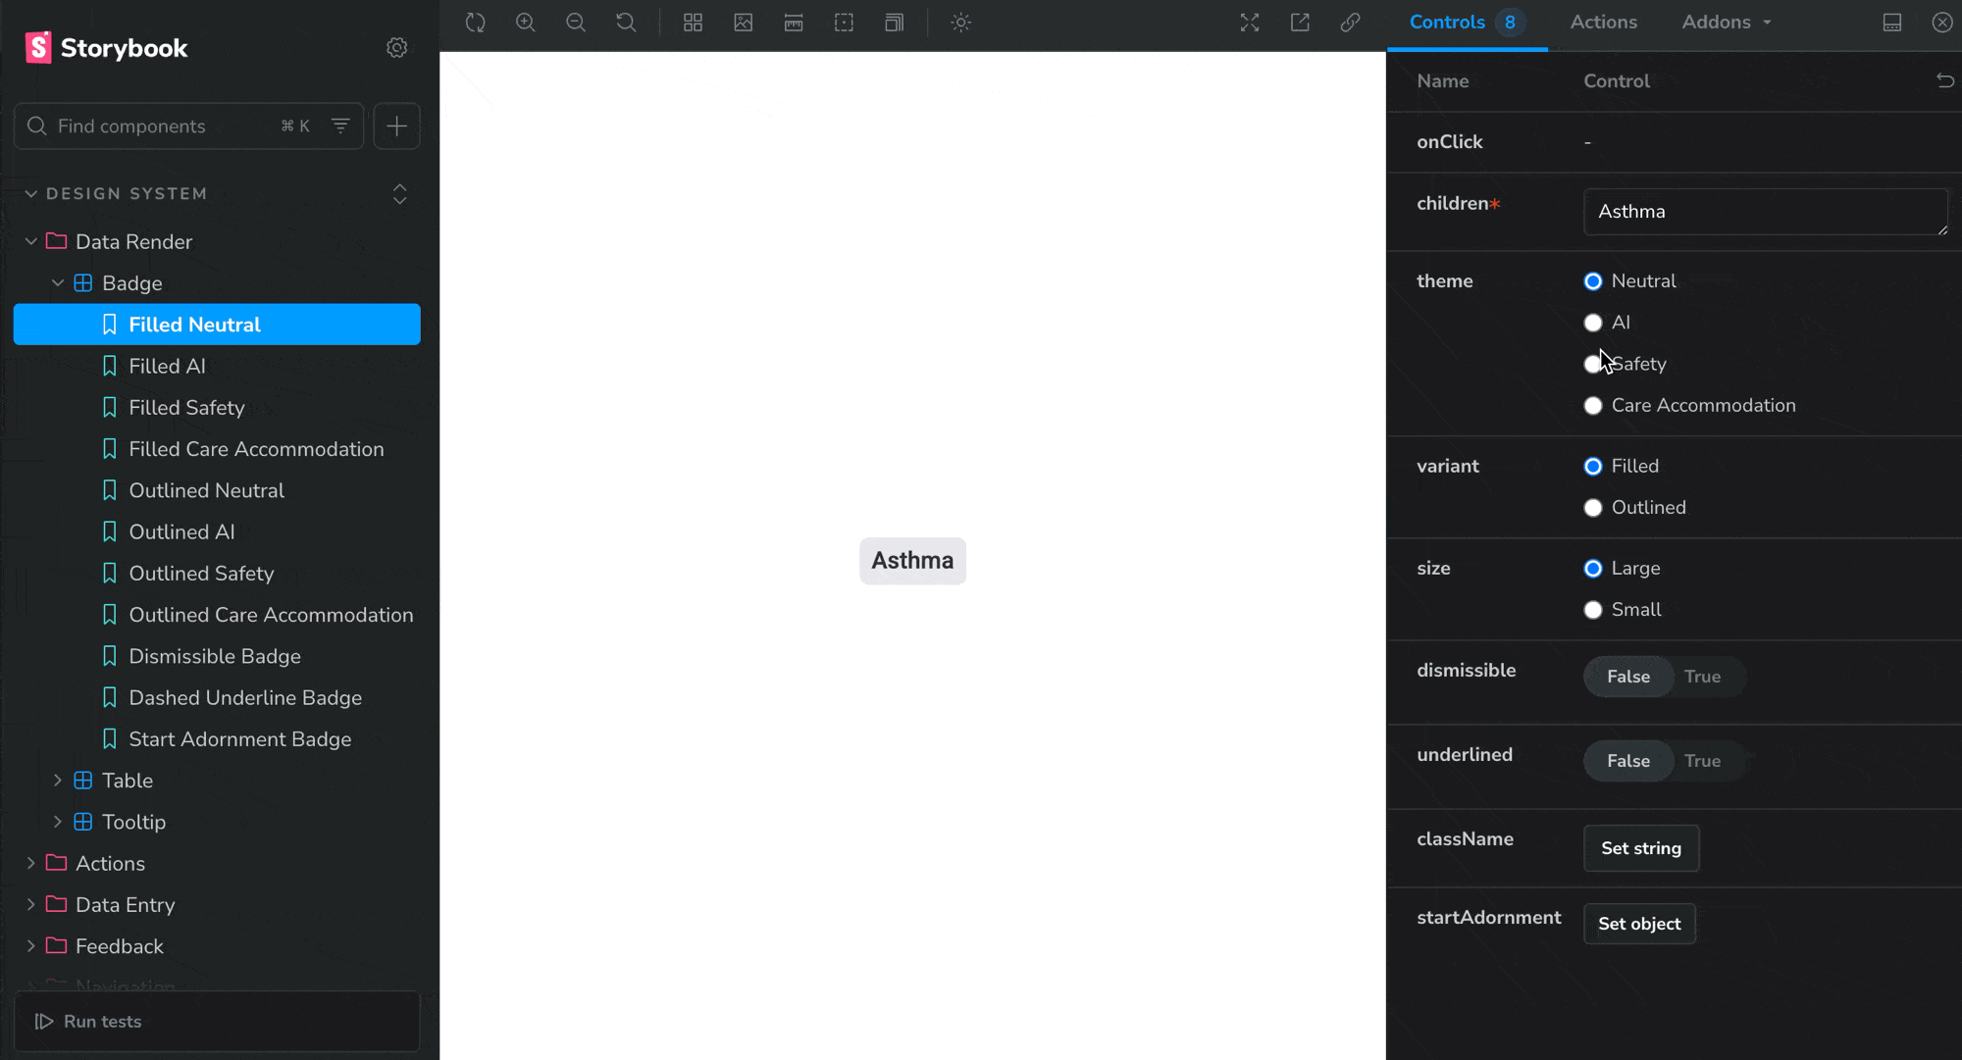Choose the Outlined variant option
Image resolution: width=1962 pixels, height=1060 pixels.
pos(1592,507)
